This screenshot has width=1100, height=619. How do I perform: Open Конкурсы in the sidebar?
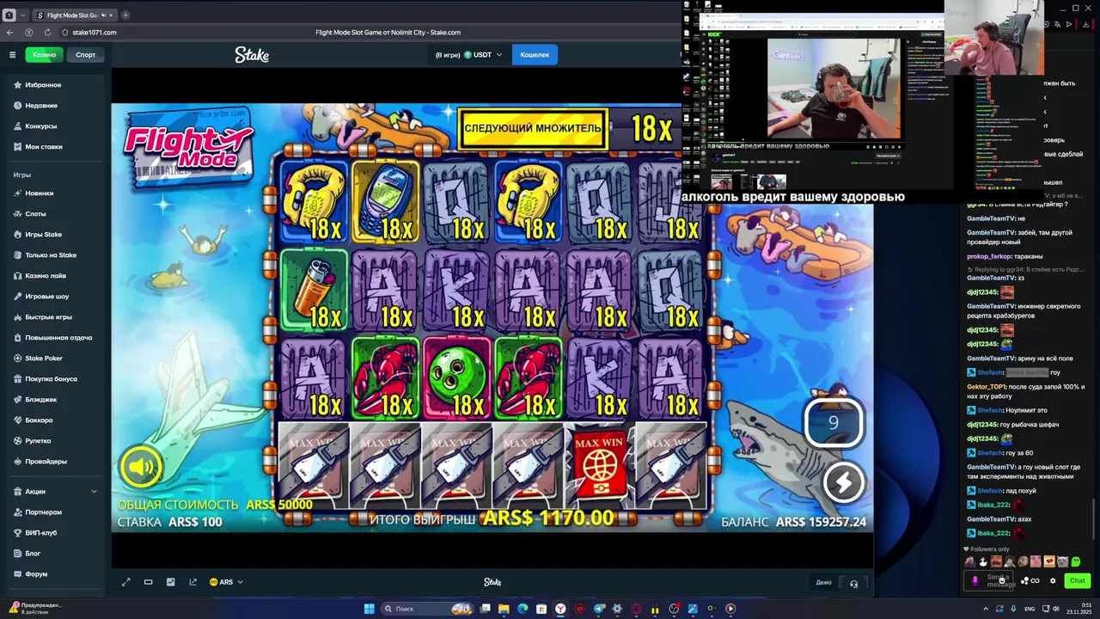tap(40, 126)
